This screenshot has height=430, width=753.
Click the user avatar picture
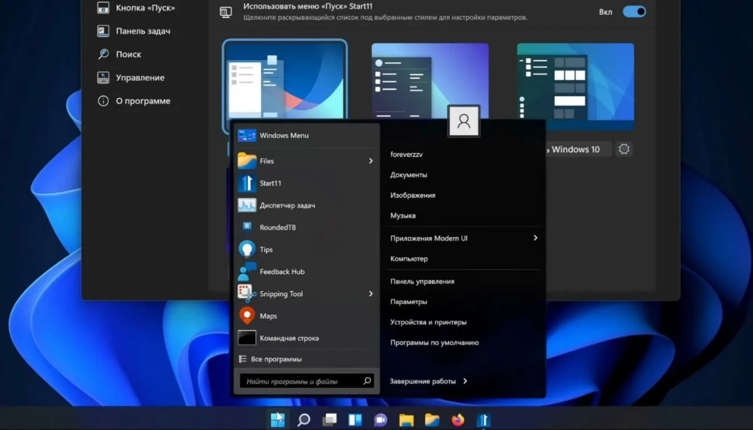click(464, 122)
